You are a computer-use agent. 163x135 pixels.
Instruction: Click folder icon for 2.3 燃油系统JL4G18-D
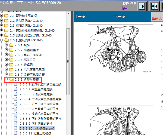[6, 26]
